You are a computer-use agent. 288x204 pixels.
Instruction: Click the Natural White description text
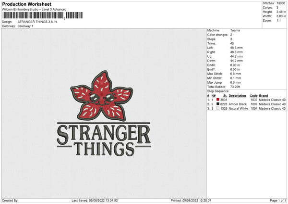pos(239,109)
